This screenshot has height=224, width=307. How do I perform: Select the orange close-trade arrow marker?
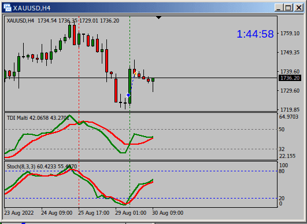pos(135,74)
